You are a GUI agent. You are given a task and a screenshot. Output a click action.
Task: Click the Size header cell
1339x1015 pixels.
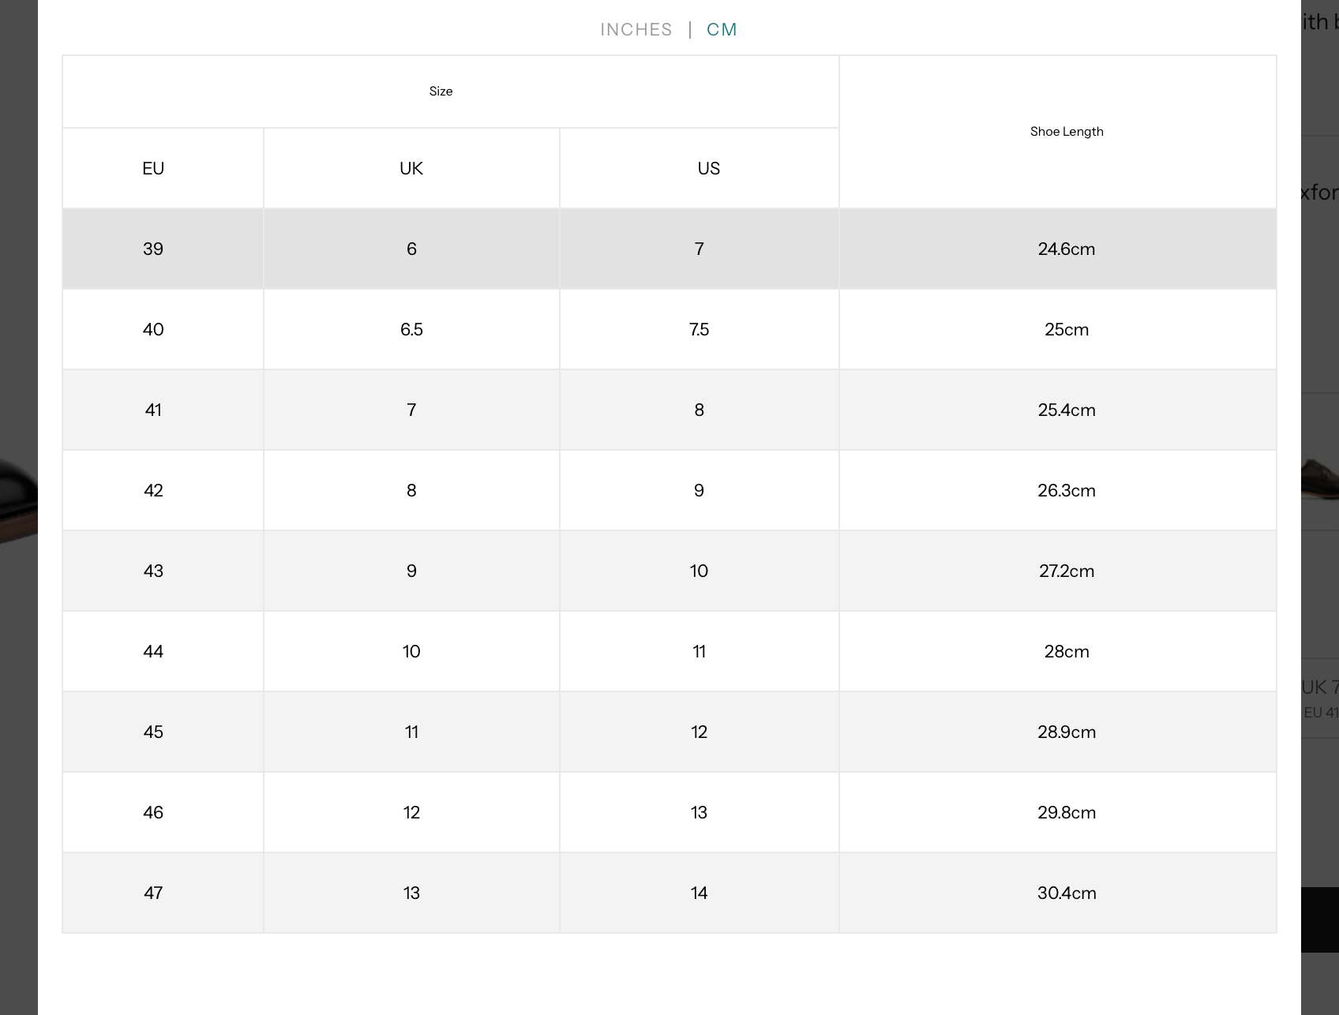pyautogui.click(x=441, y=92)
